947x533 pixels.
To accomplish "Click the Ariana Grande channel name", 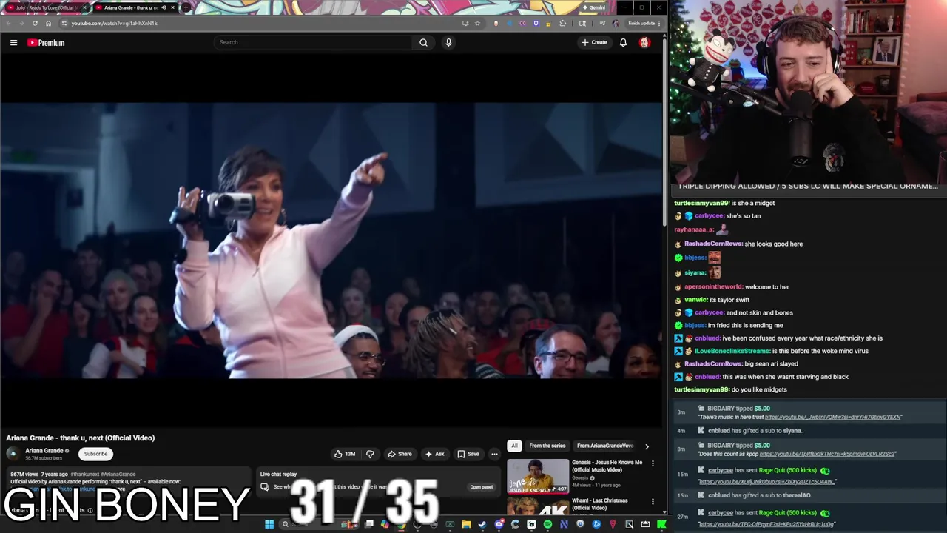I will [x=44, y=451].
